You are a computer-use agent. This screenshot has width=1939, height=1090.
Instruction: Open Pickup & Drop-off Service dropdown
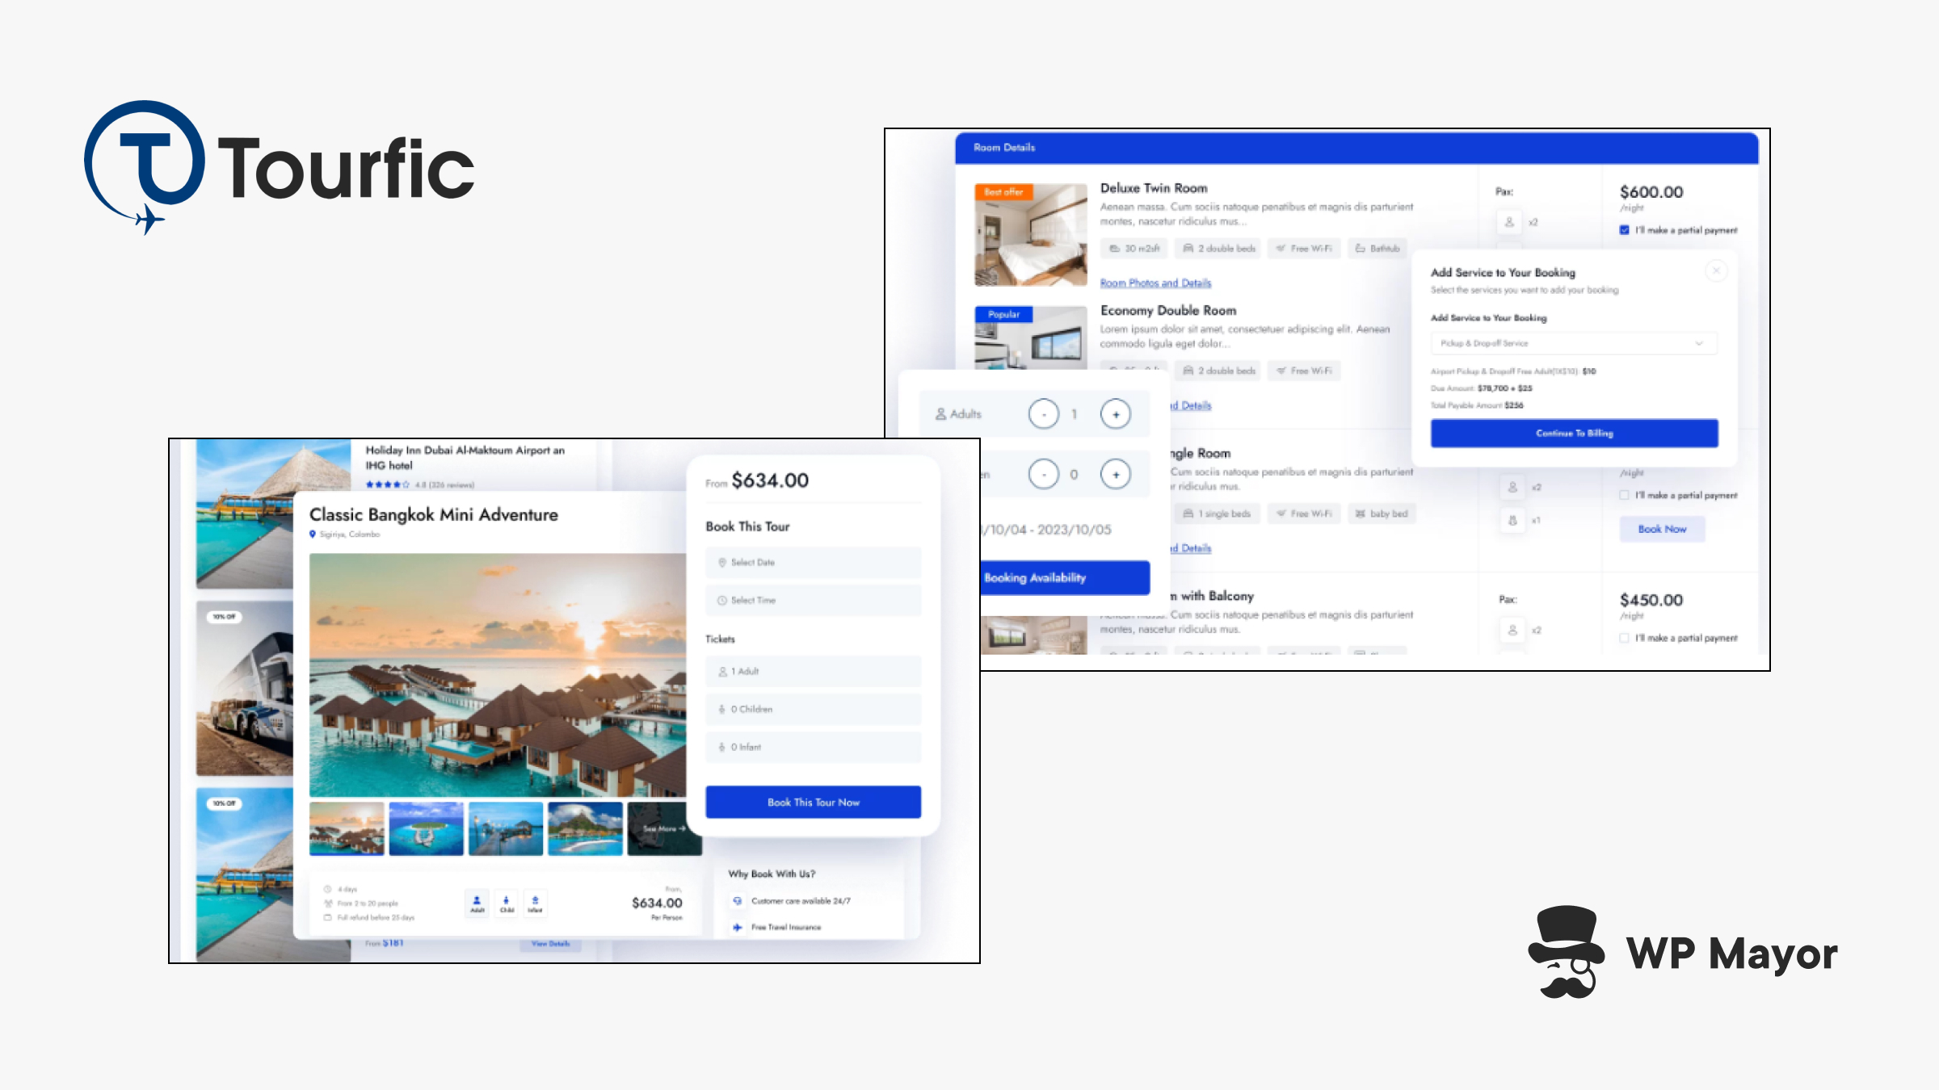(x=1573, y=343)
